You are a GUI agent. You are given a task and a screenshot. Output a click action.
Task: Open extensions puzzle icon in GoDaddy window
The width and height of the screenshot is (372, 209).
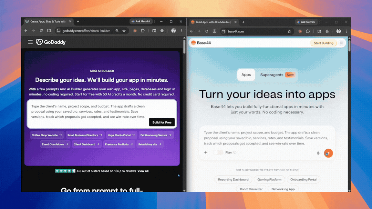click(143, 31)
